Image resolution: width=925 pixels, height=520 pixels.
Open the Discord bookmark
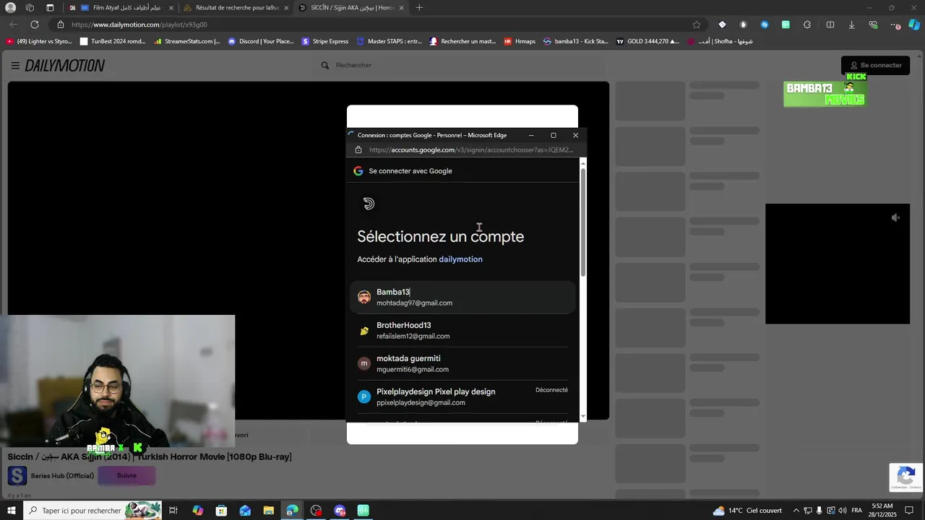pos(261,41)
